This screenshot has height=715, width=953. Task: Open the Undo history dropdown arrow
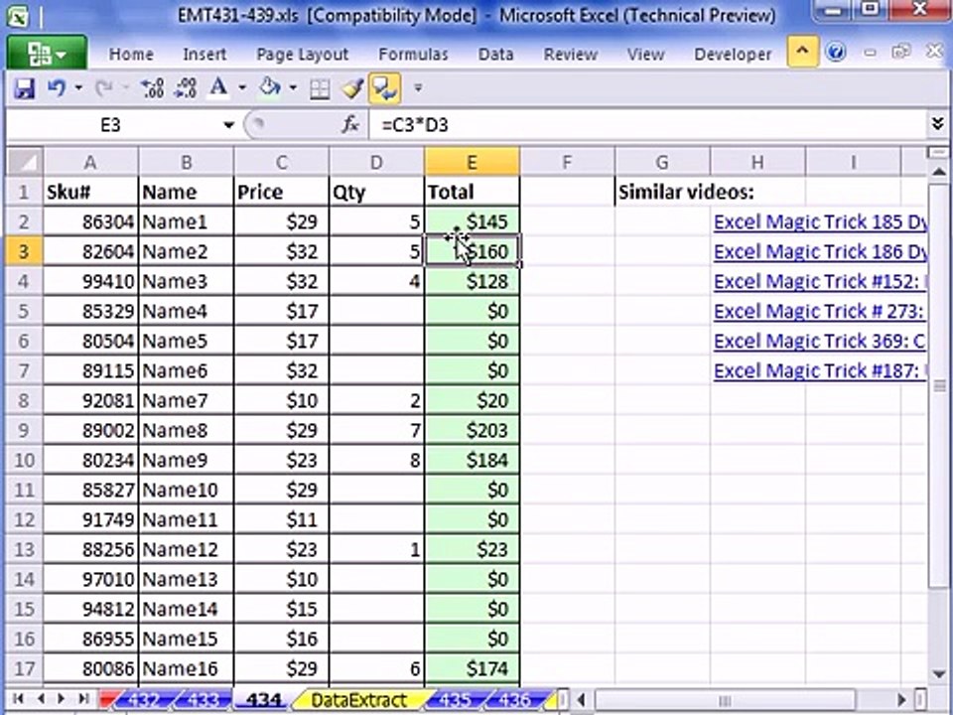click(x=78, y=88)
